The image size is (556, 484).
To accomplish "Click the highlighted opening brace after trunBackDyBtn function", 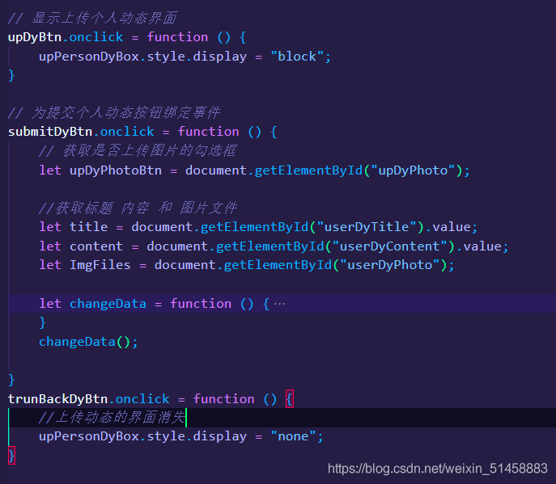I will tap(290, 399).
